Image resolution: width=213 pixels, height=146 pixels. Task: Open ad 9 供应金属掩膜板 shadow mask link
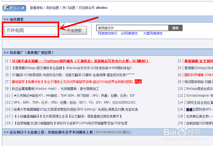coord(55,89)
